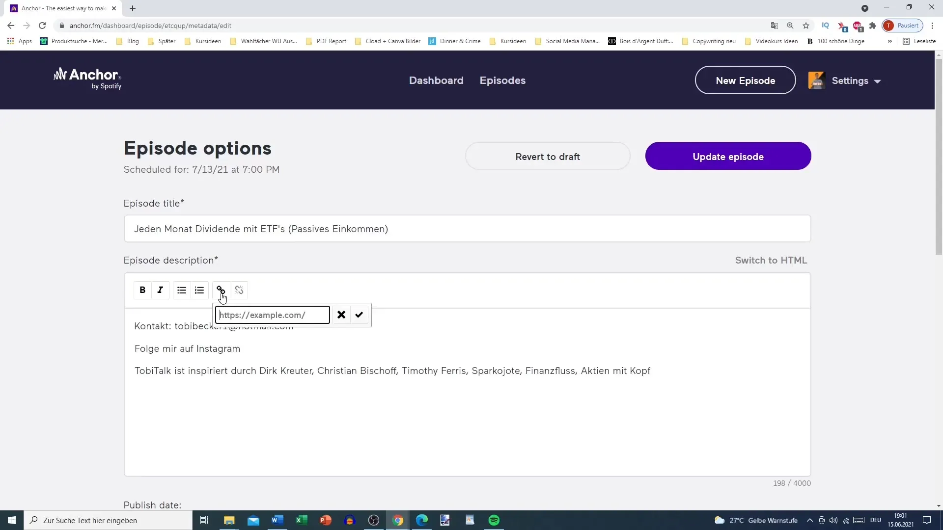
Task: Click the insert link icon
Action: coord(220,290)
